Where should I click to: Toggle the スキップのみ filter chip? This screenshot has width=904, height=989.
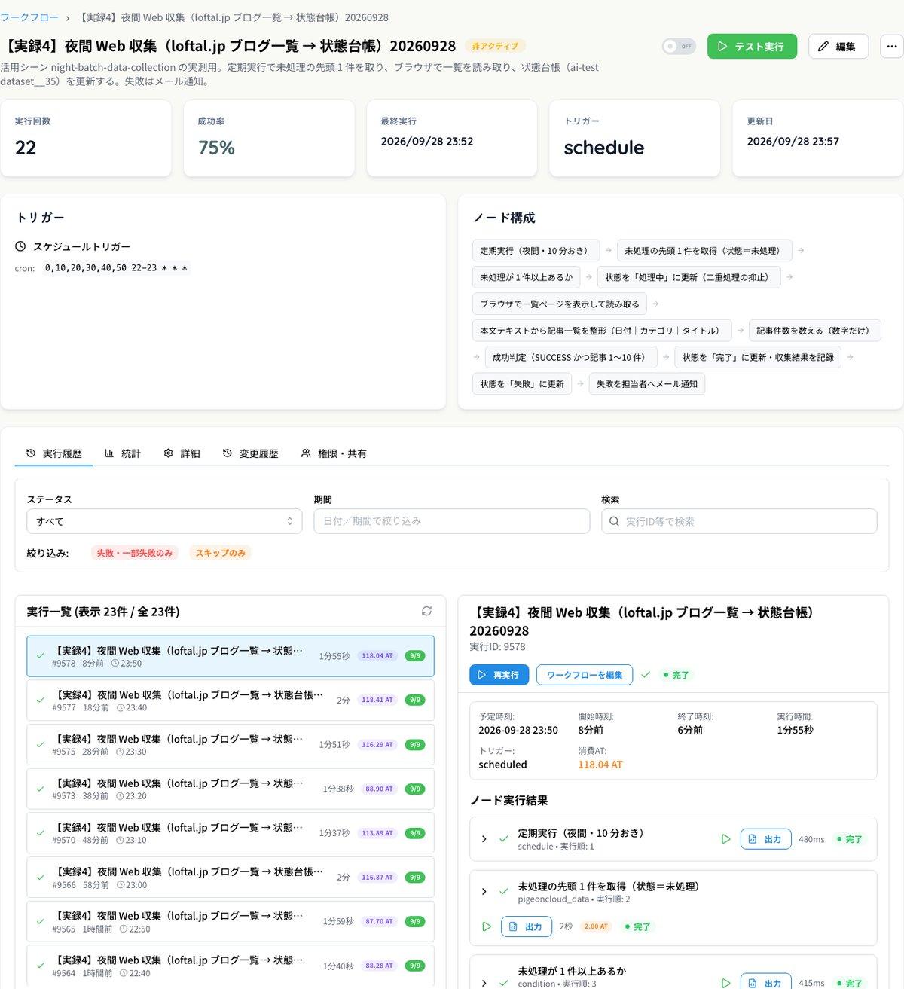[x=220, y=553]
